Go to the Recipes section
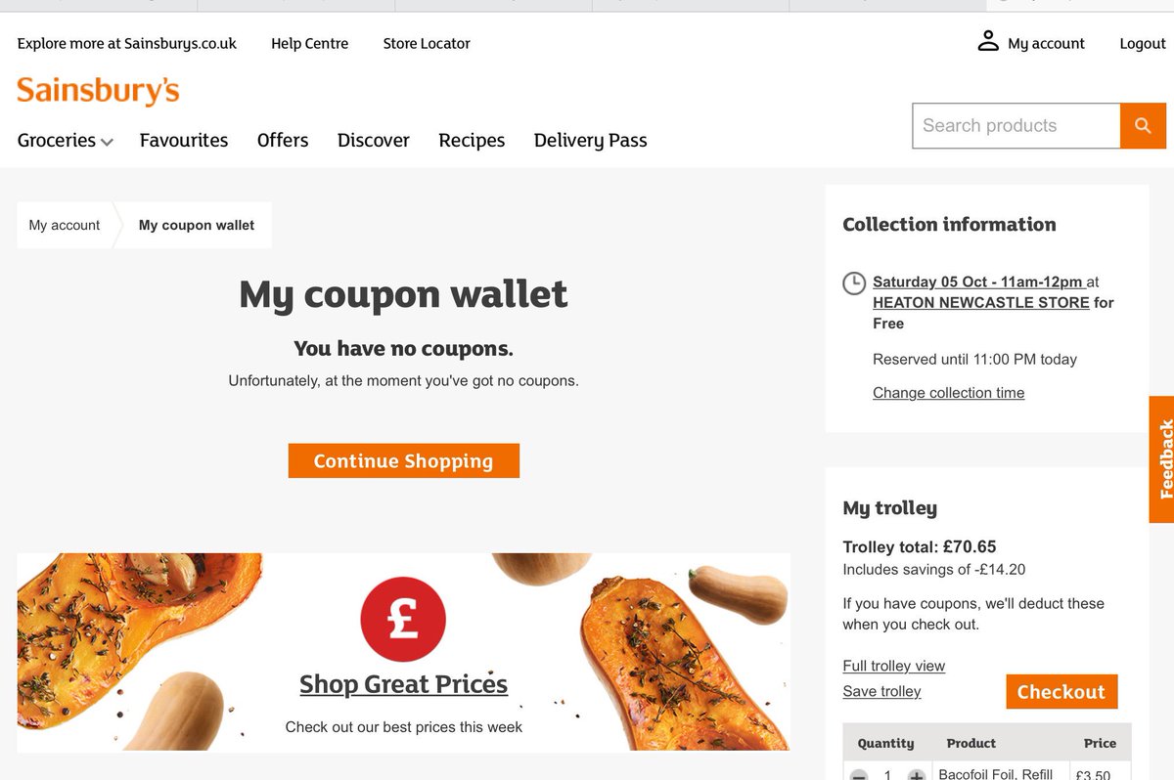The width and height of the screenshot is (1174, 780). [x=472, y=141]
